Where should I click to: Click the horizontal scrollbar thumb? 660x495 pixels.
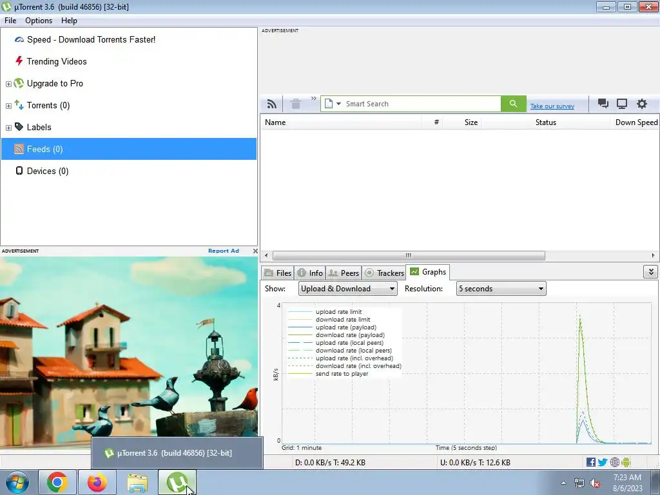pos(409,255)
